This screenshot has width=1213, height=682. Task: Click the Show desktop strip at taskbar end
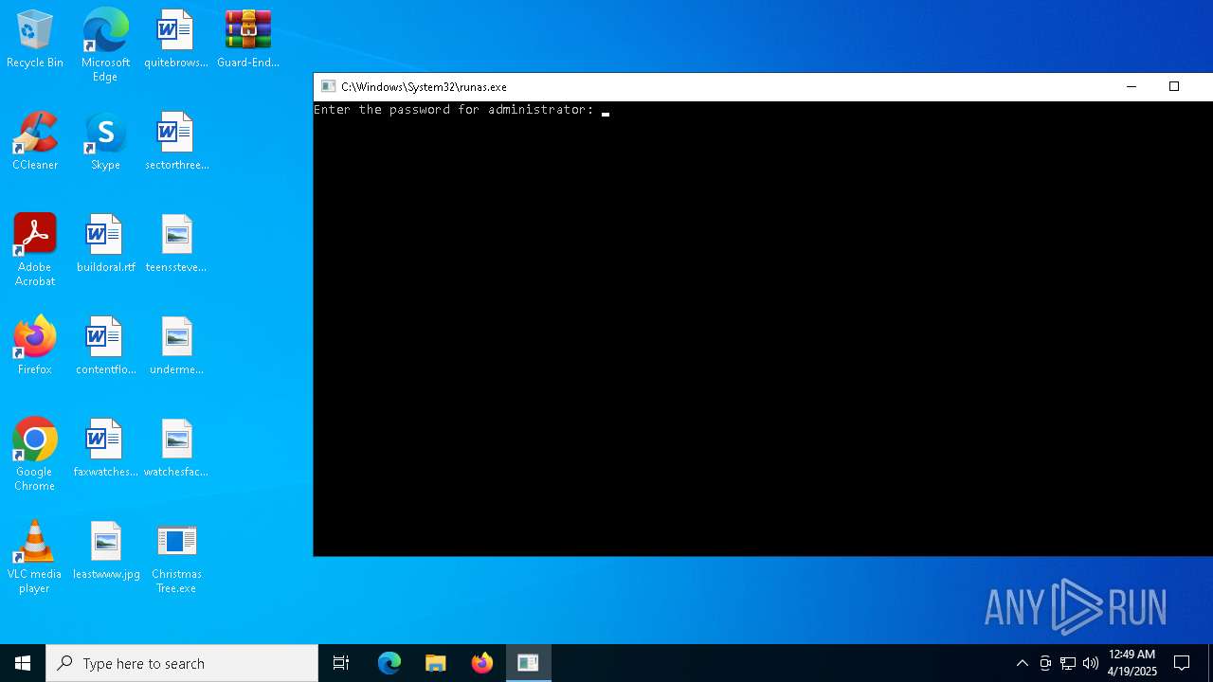pos(1210,663)
